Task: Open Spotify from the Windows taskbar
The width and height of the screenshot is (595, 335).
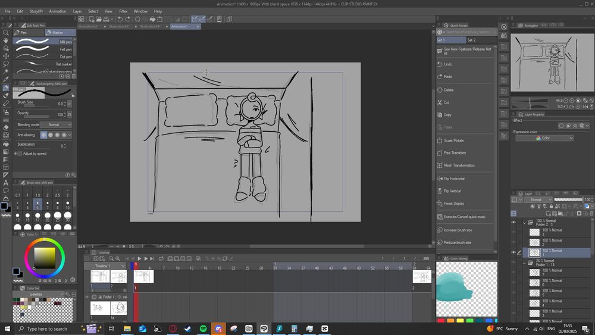Action: pos(203,328)
